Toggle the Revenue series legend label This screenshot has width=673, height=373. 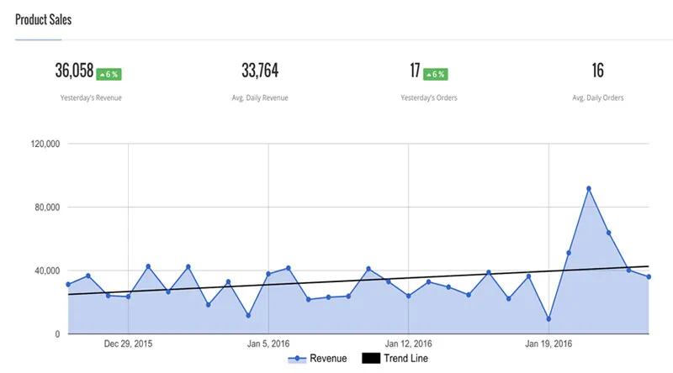pyautogui.click(x=328, y=359)
